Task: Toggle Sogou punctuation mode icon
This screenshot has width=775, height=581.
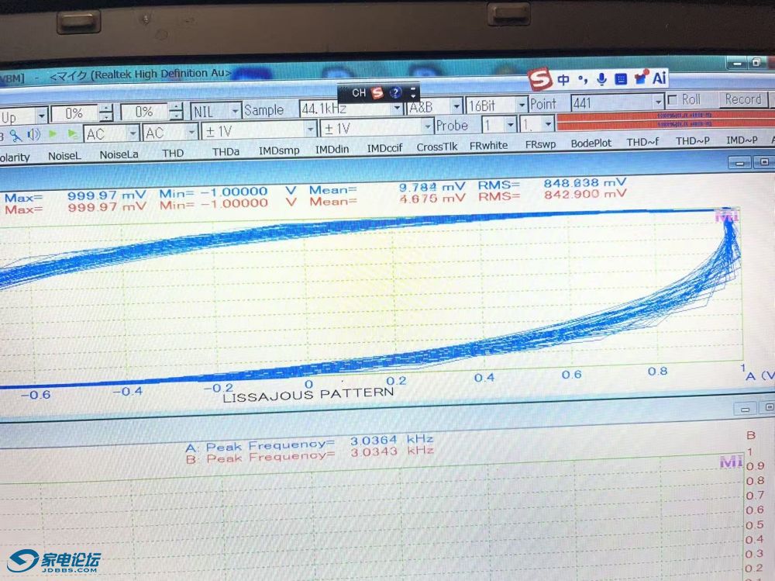Action: click(x=583, y=79)
